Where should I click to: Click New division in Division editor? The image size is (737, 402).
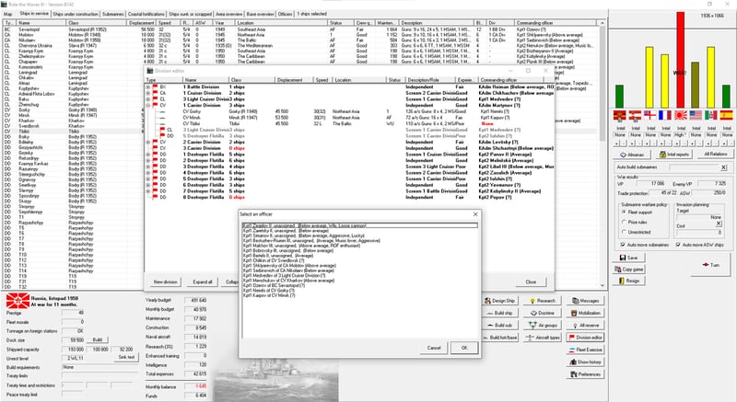[x=166, y=281]
